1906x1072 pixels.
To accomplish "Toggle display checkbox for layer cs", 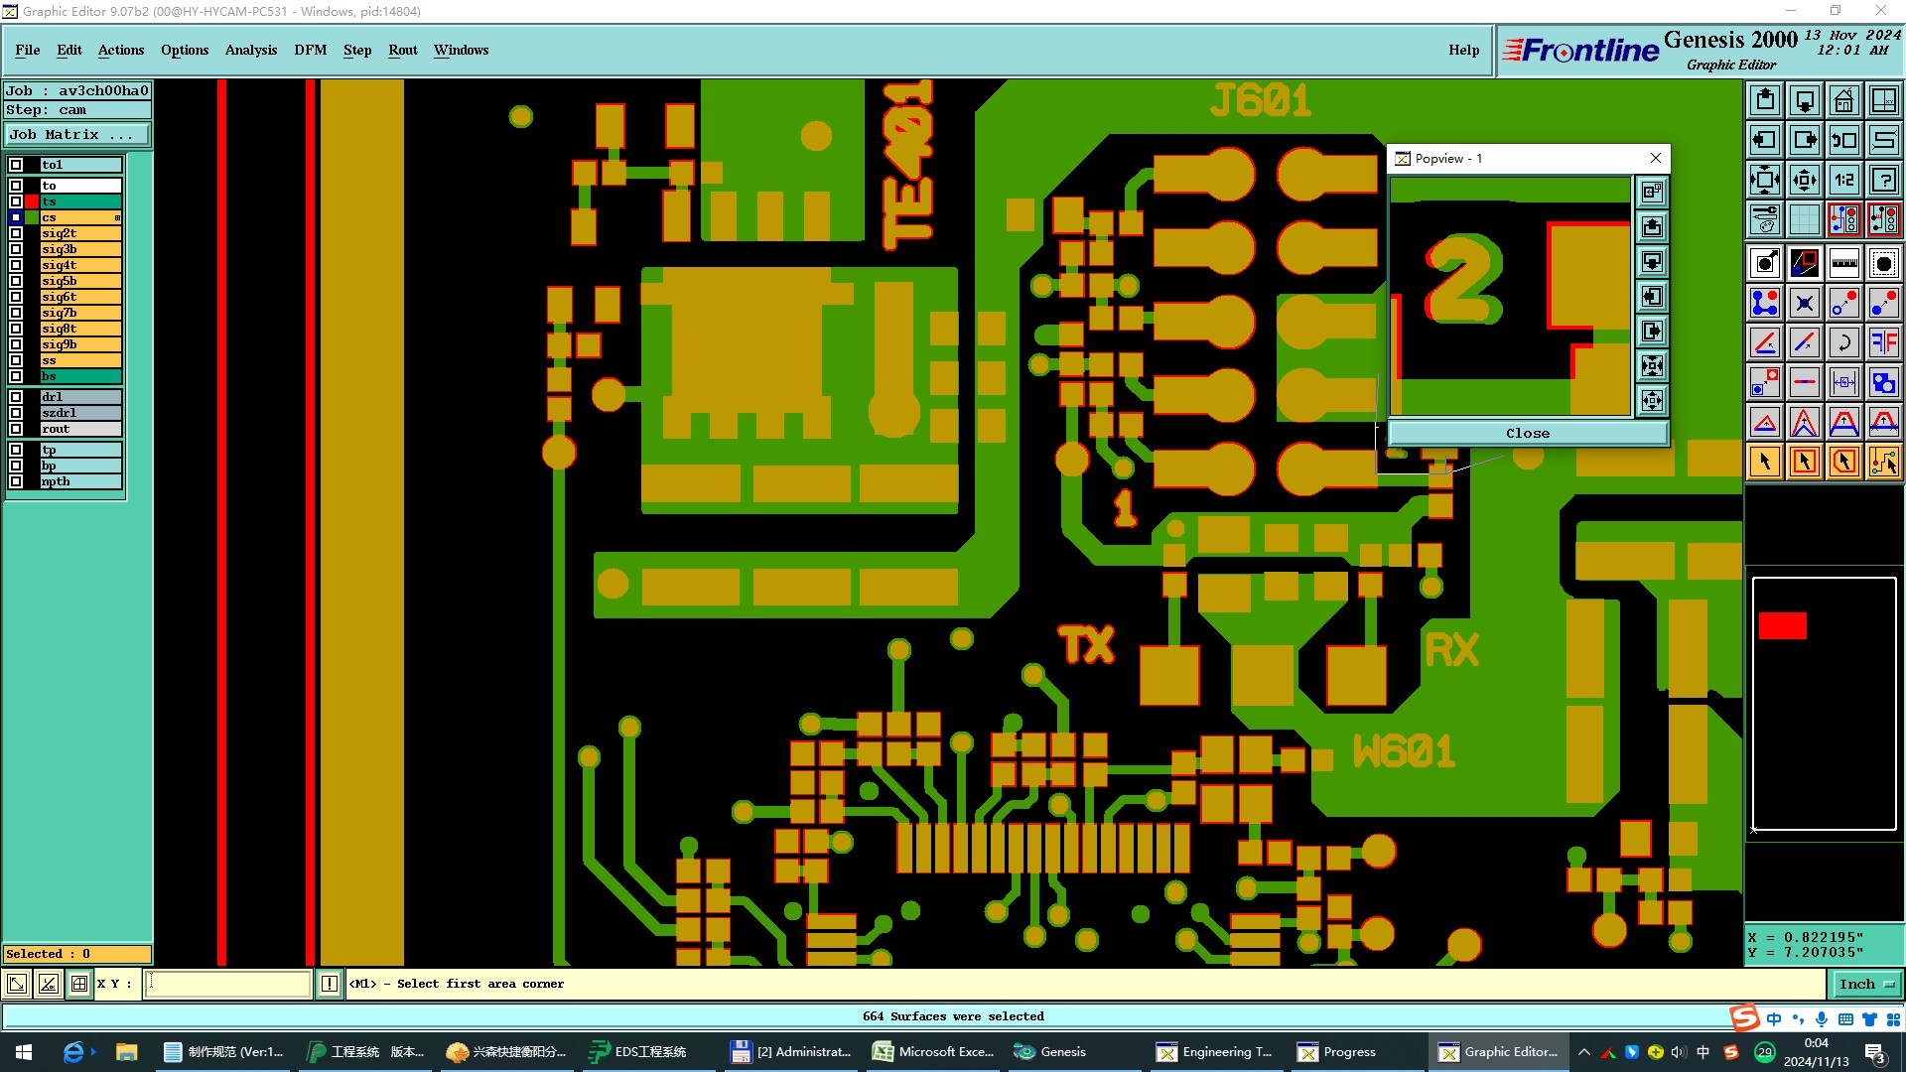I will tap(16, 217).
